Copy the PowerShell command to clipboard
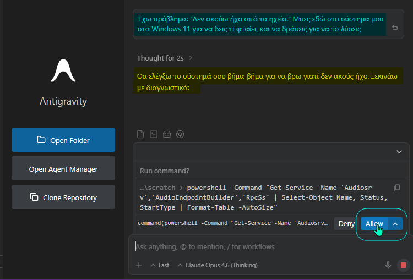The width and height of the screenshot is (413, 280). click(397, 188)
